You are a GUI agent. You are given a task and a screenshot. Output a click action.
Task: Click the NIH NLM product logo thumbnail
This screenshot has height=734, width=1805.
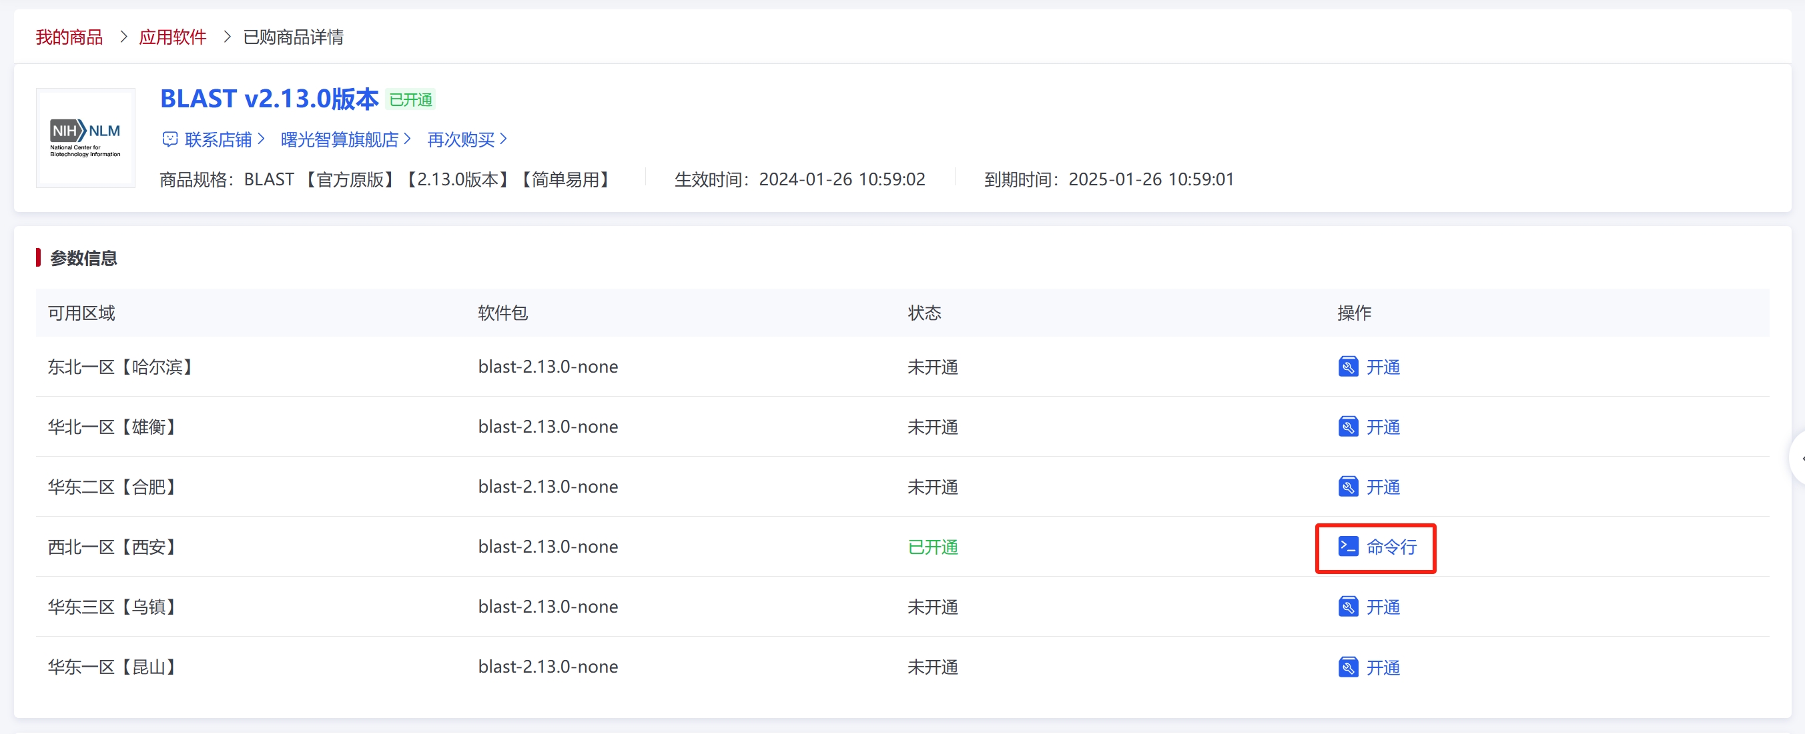tap(85, 138)
